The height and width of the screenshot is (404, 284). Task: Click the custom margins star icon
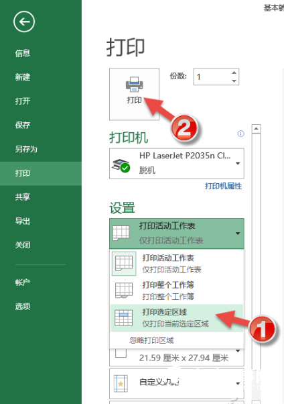point(121,384)
